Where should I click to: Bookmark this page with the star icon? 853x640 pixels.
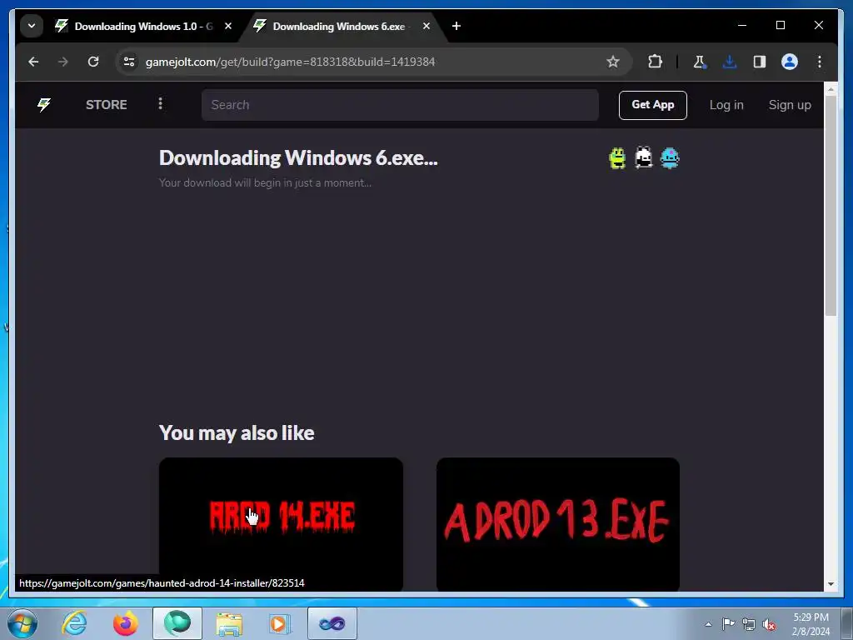(x=613, y=62)
